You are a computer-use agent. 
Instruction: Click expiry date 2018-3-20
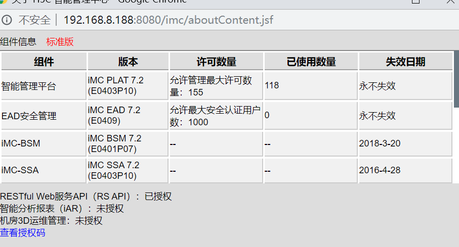pos(380,143)
